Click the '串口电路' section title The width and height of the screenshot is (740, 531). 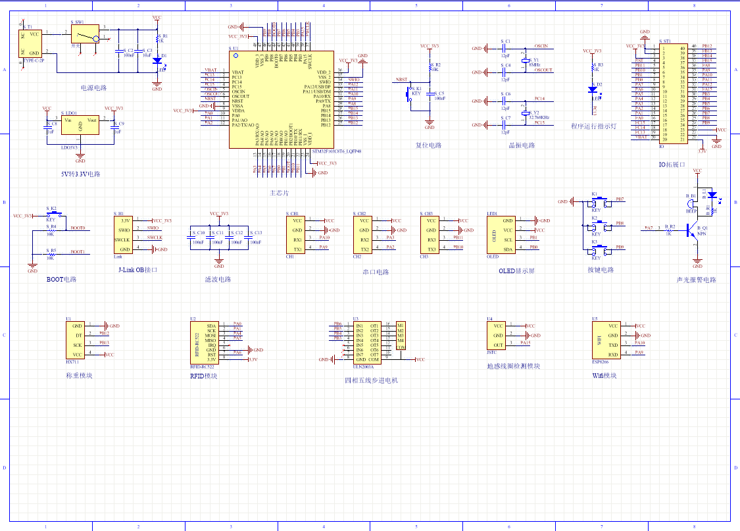click(376, 272)
